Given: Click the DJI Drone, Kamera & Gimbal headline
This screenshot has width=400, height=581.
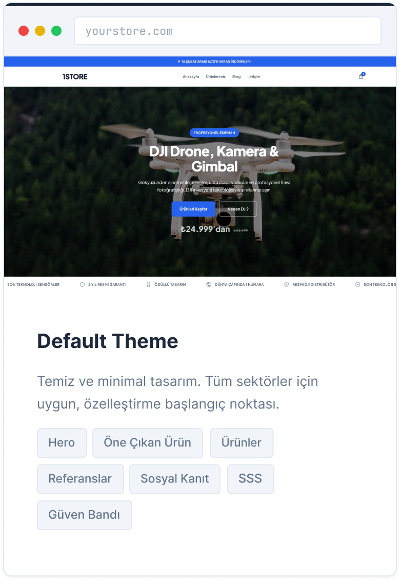Looking at the screenshot, I should point(214,159).
